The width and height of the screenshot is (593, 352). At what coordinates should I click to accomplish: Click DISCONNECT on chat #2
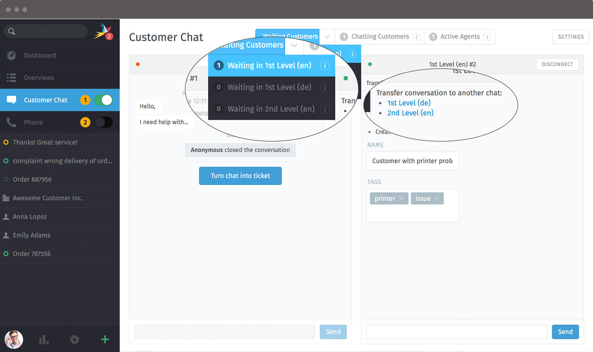[x=557, y=64]
